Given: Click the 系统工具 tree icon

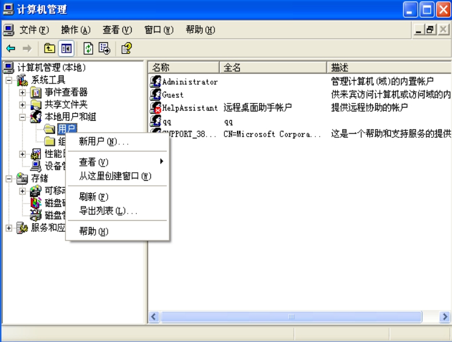Looking at the screenshot, I should 22,80.
